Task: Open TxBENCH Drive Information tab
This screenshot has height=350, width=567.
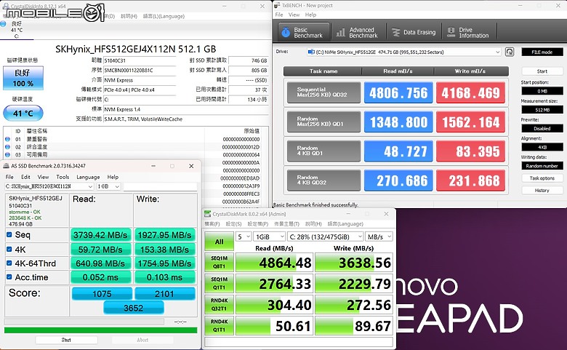Action: point(469,33)
